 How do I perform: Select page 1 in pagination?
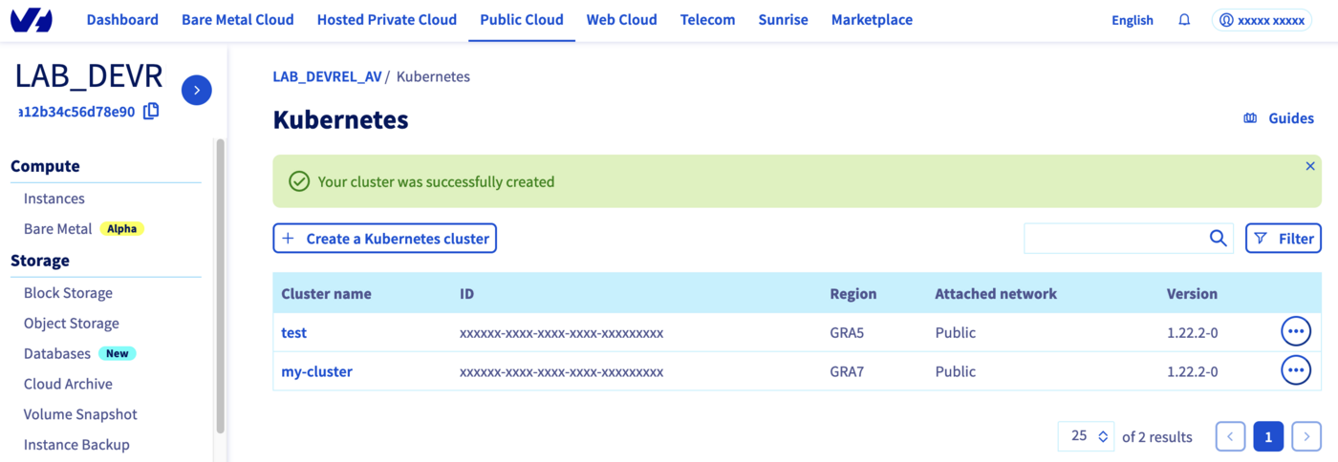tap(1268, 436)
